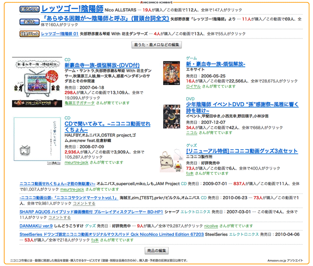Visit the ニコル user link
Screen dimensions: 313x266
pyautogui.click(x=191, y=132)
